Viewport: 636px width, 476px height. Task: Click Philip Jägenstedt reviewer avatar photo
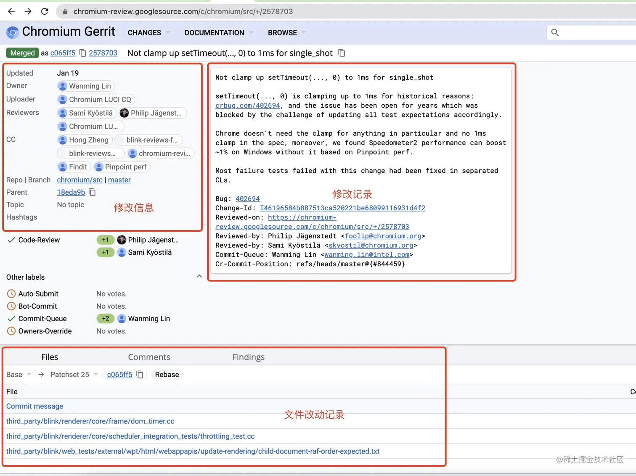124,113
